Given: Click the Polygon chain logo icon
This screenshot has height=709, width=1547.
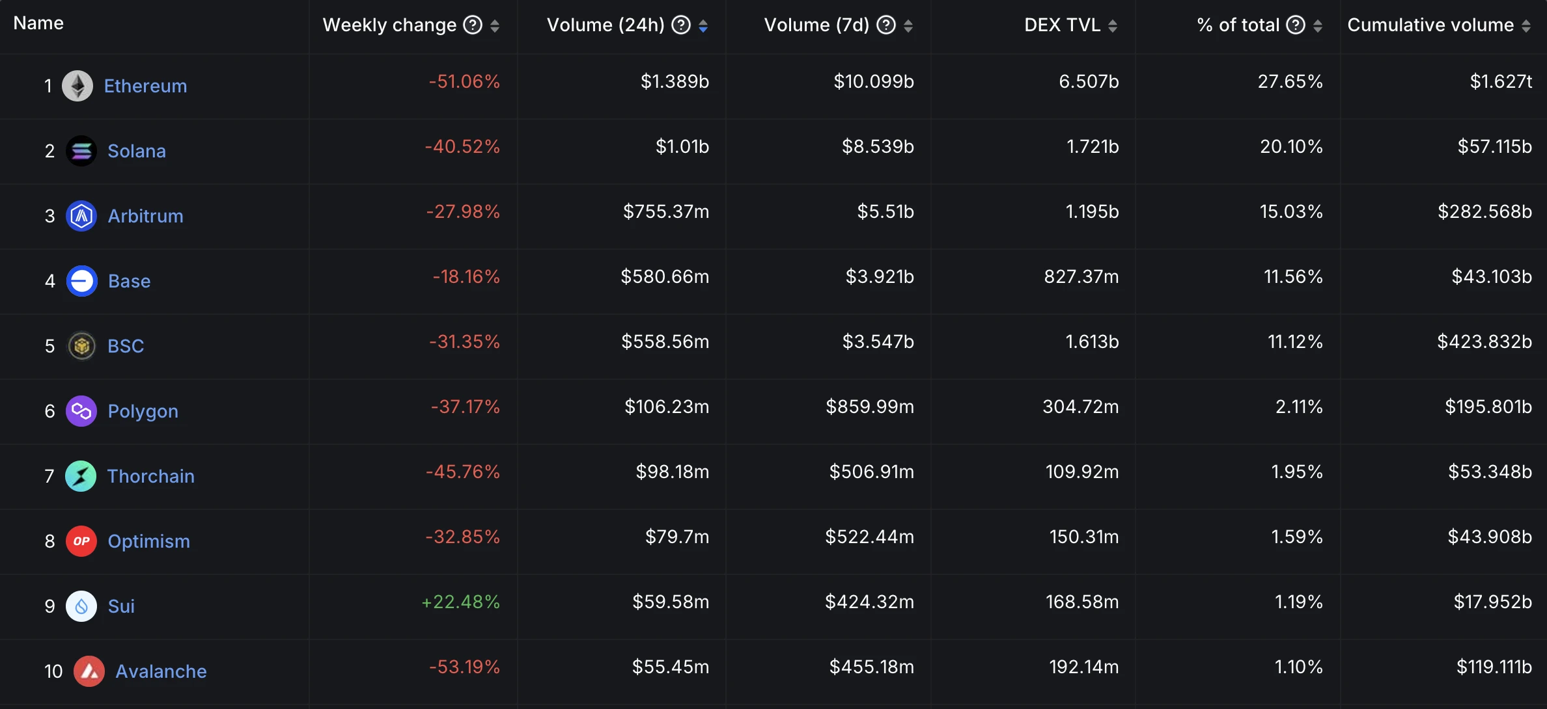Looking at the screenshot, I should click(x=81, y=411).
